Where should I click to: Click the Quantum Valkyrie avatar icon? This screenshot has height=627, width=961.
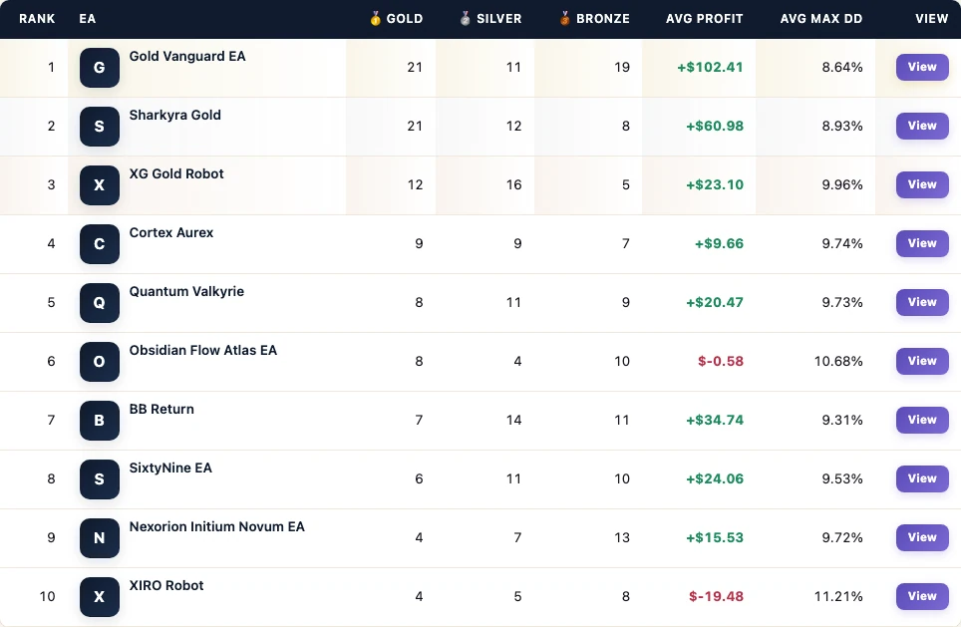coord(100,303)
